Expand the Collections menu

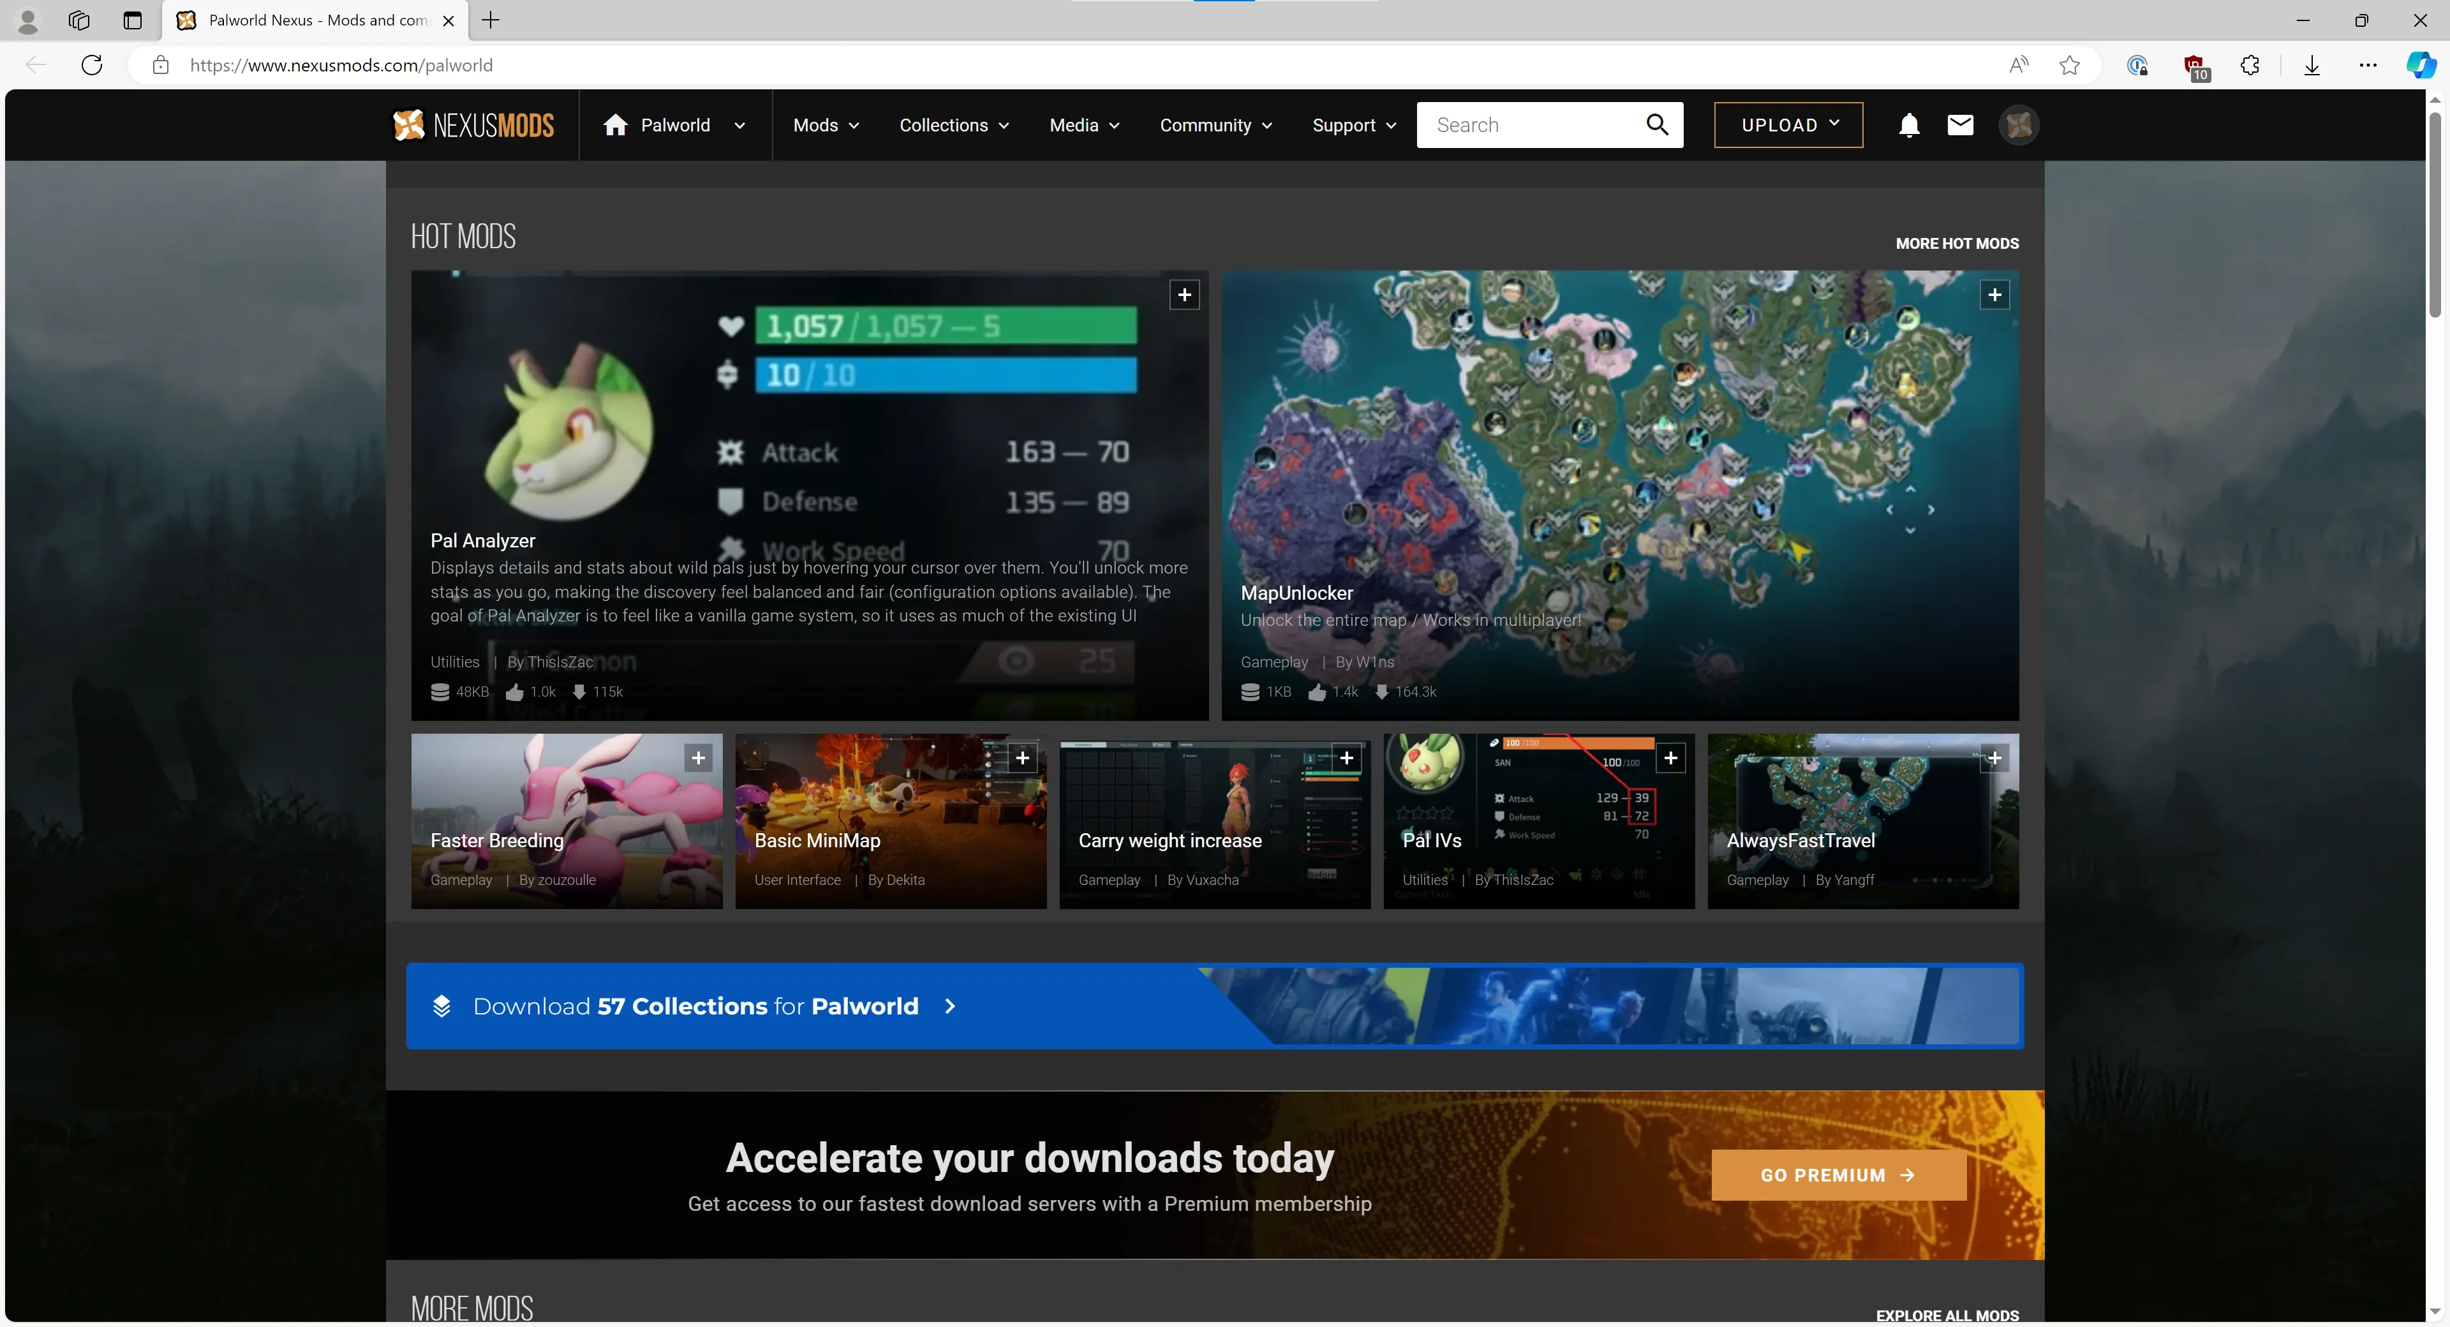coord(954,126)
